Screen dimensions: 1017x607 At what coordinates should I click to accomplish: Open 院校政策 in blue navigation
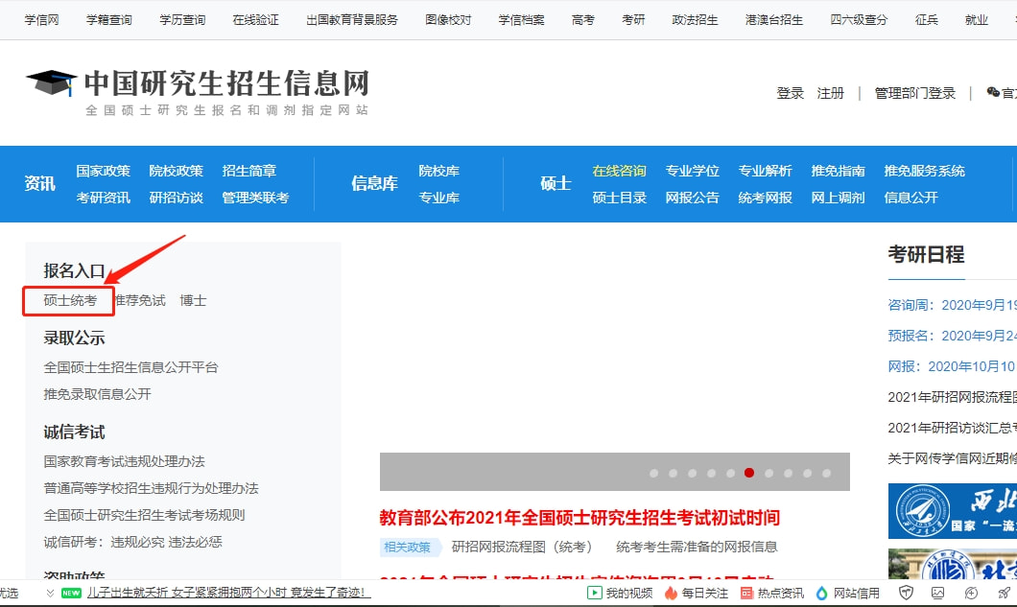click(177, 171)
